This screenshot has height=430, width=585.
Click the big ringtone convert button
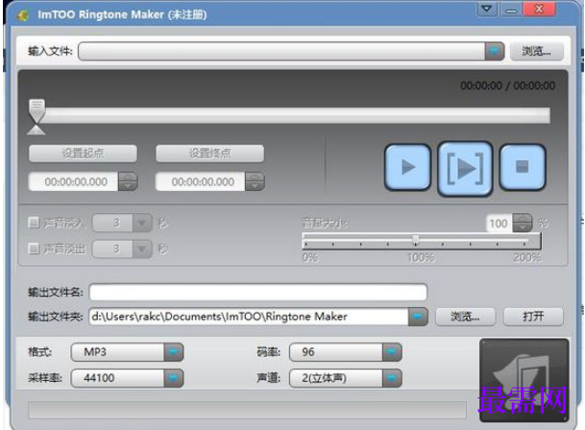click(524, 380)
